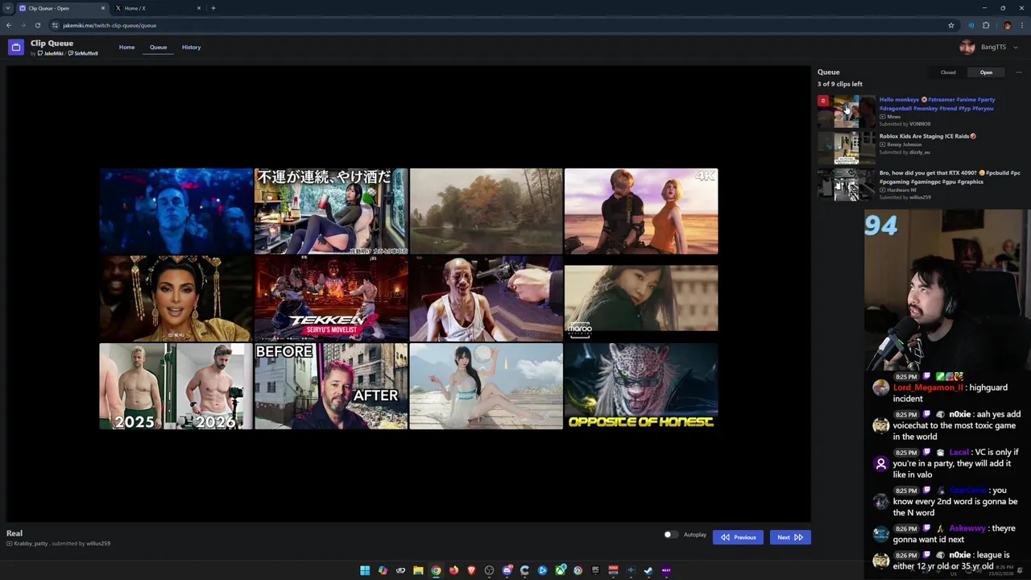Set the queue to Open
1031x580 pixels.
[x=986, y=72]
